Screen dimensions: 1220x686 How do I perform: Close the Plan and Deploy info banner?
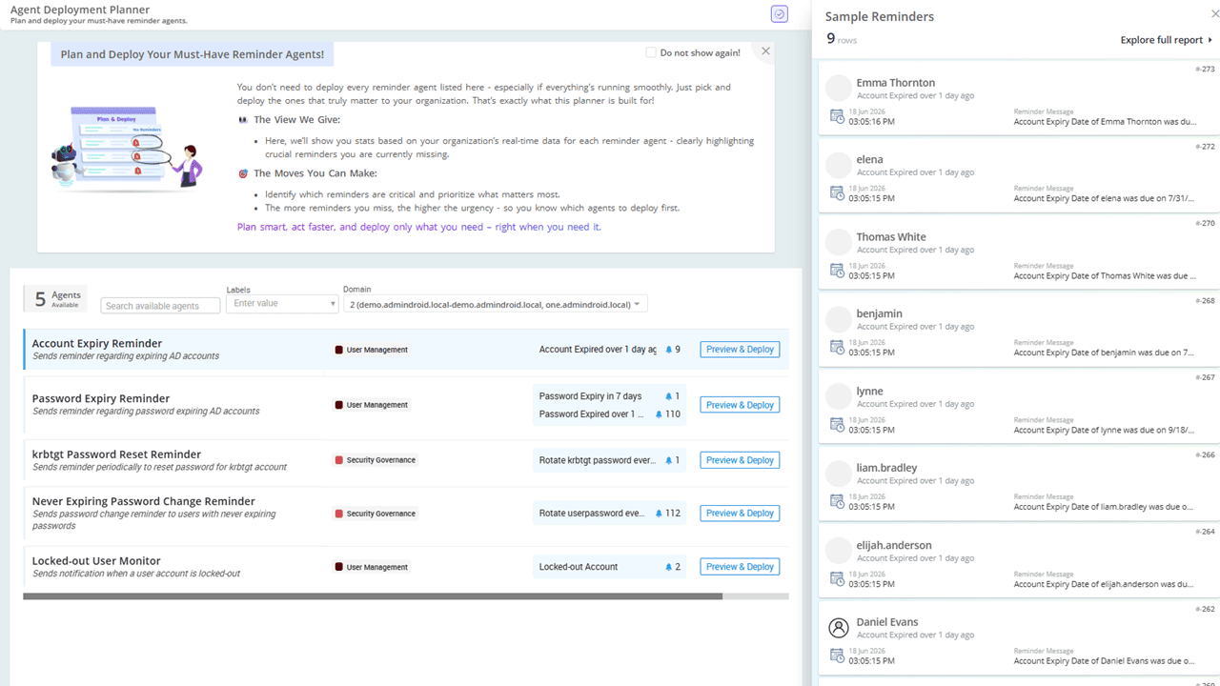(765, 51)
